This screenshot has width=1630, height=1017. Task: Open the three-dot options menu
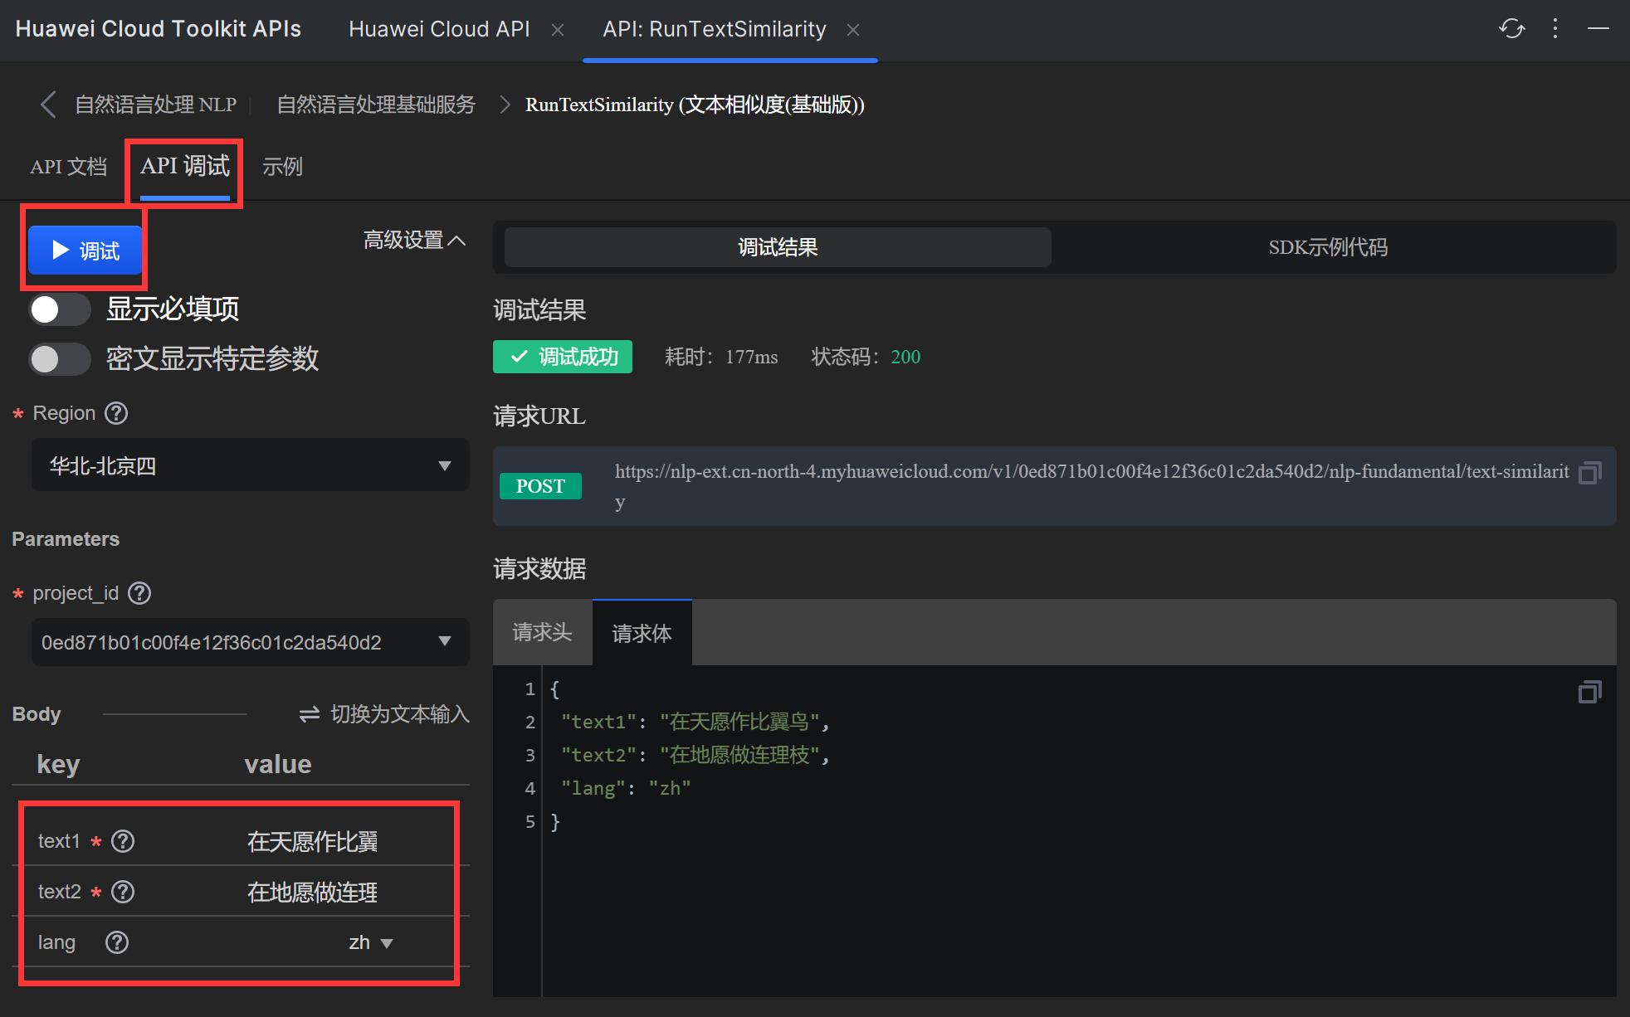click(x=1555, y=29)
